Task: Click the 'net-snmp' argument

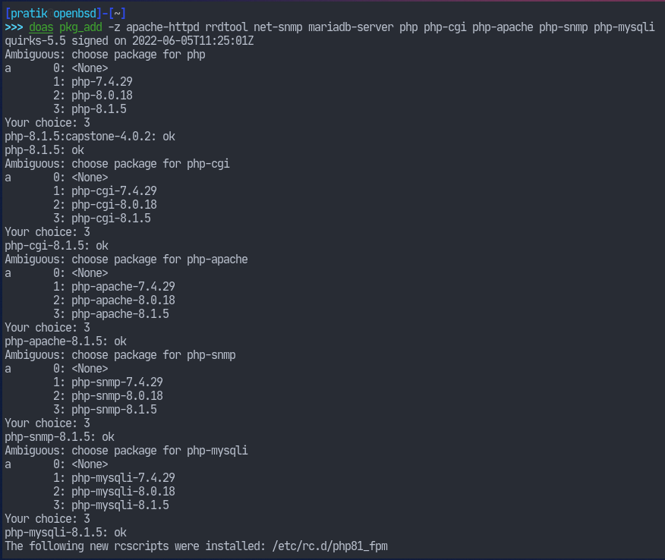Action: tap(278, 27)
